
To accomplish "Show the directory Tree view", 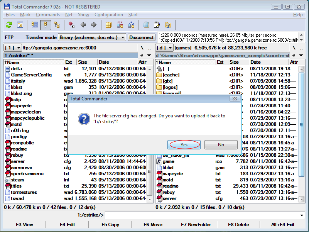I will click(57, 25).
